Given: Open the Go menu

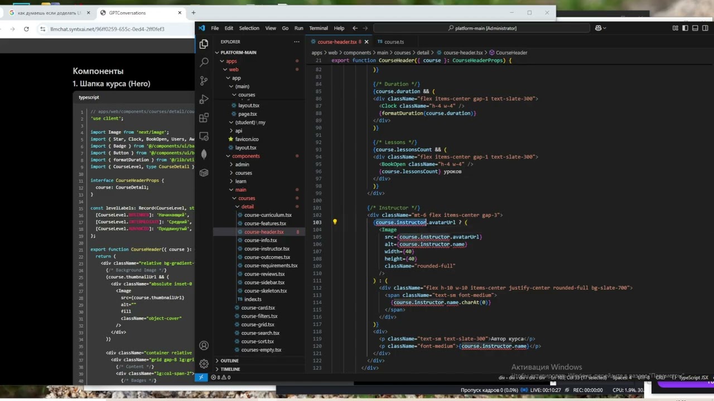Looking at the screenshot, I should [285, 28].
